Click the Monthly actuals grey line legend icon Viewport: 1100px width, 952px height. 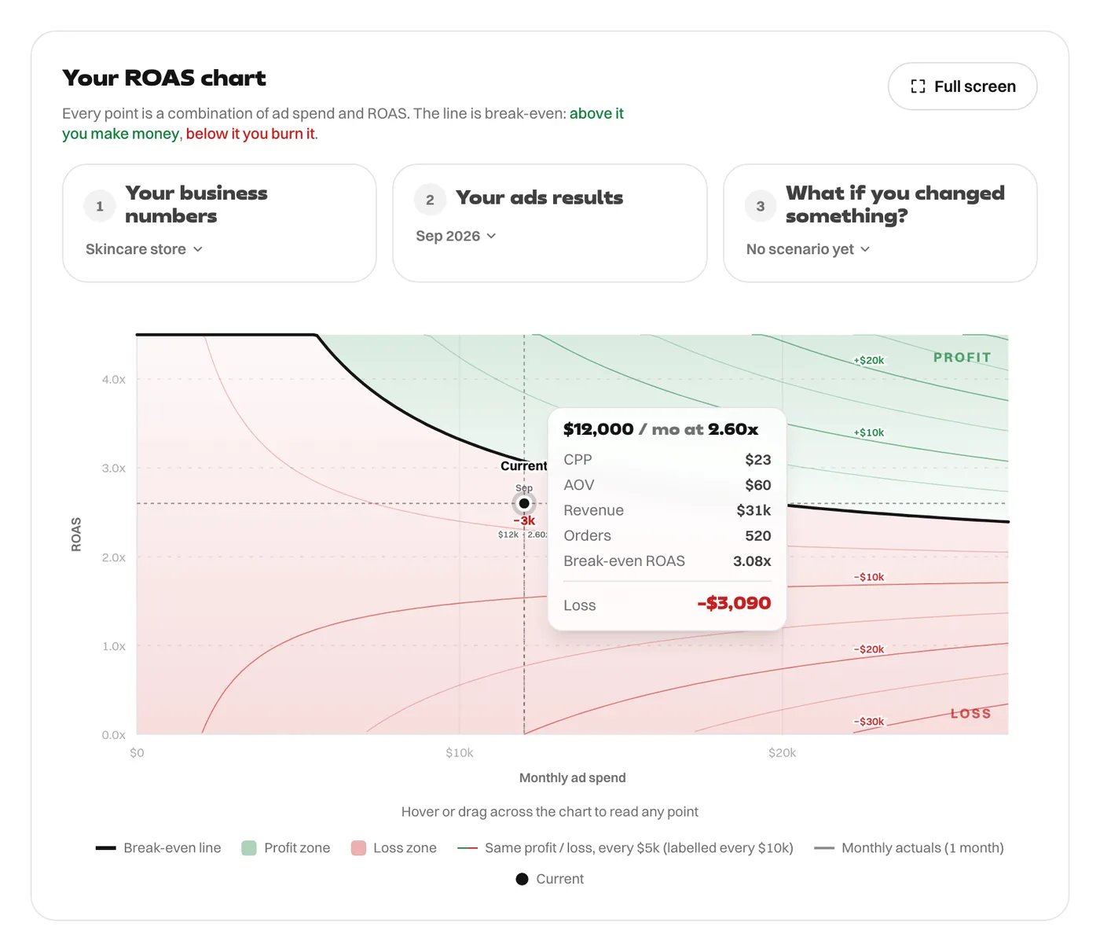[x=824, y=848]
